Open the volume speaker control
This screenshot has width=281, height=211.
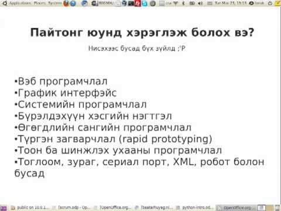200,3
